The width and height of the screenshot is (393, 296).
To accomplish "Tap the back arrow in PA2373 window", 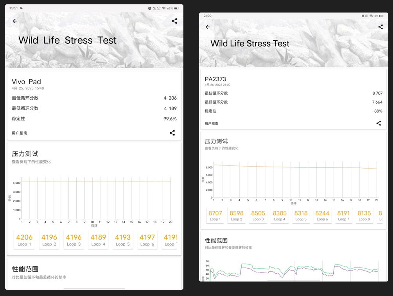I will 208,27.
